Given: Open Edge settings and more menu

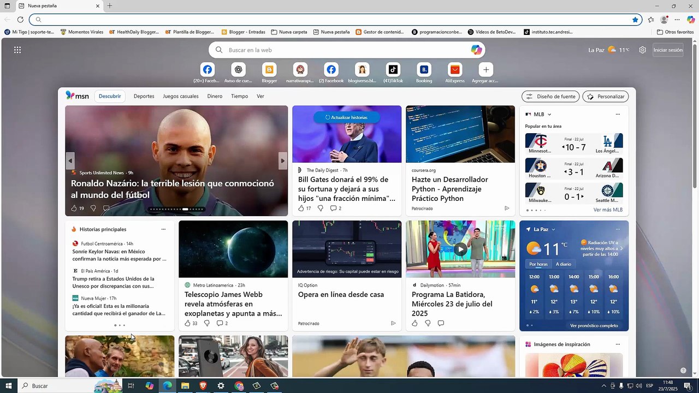Looking at the screenshot, I should coord(677,20).
